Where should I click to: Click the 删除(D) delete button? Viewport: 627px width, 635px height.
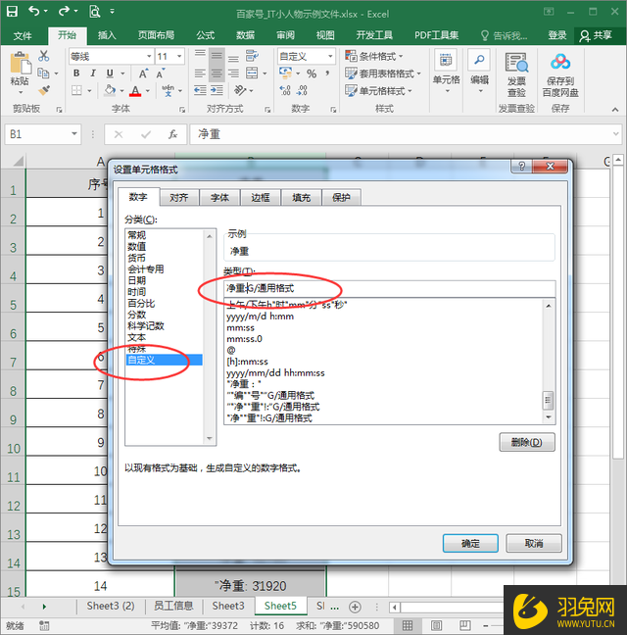click(x=527, y=442)
